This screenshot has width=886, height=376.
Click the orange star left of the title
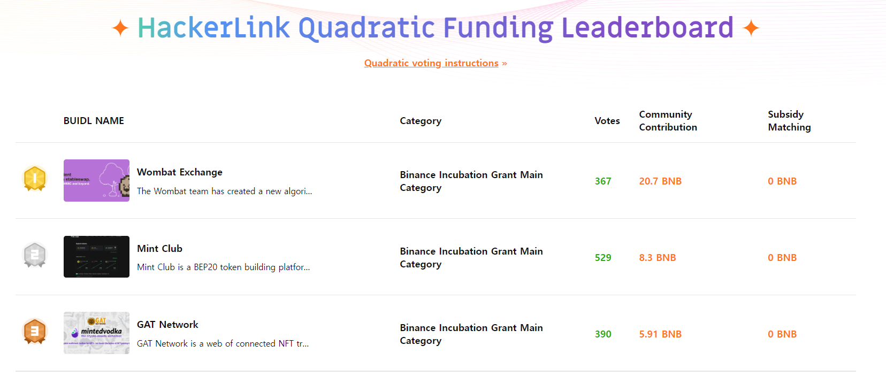(x=120, y=28)
